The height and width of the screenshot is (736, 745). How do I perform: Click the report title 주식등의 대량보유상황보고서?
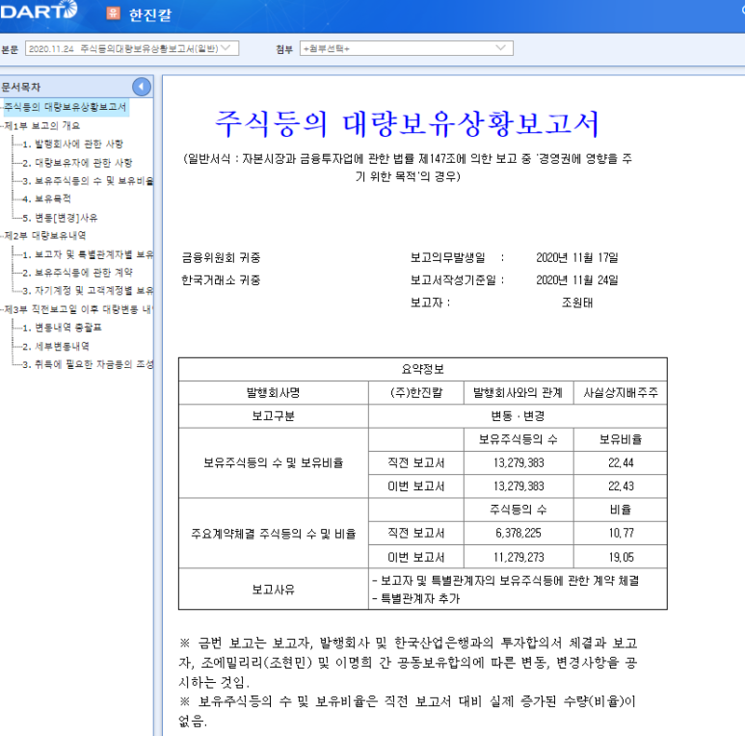(x=407, y=123)
